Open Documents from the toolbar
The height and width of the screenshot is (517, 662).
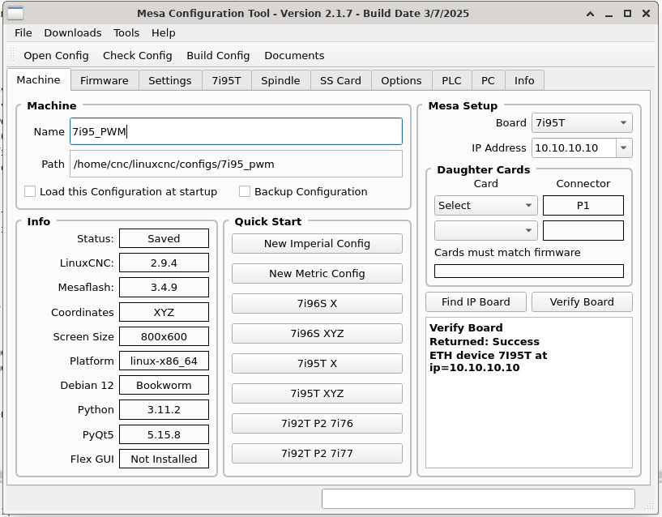pos(294,56)
